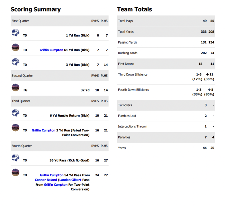The image size is (226, 207).
Task: Click the team logo beside 3 Yd Run touchdown
Action: [15, 62]
